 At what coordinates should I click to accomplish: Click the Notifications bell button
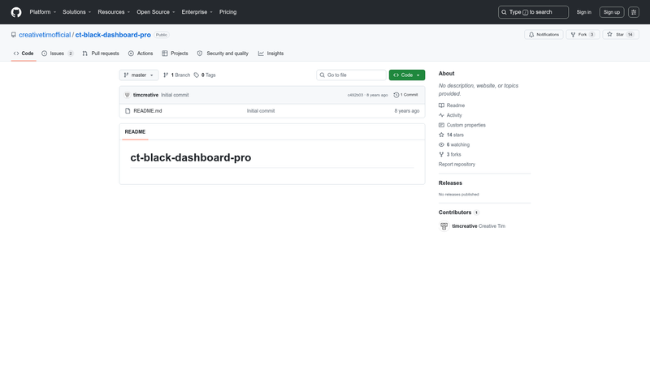pyautogui.click(x=544, y=35)
